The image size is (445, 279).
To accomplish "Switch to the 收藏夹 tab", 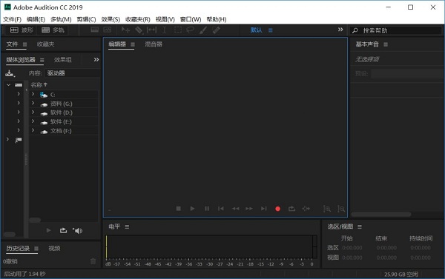I will pyautogui.click(x=45, y=44).
